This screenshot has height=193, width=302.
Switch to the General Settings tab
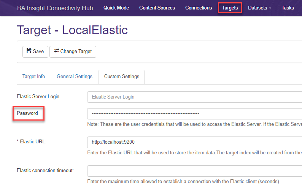(x=75, y=77)
